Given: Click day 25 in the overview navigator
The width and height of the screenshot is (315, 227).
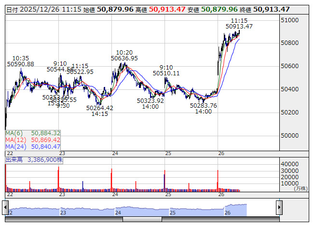Looking at the screenshot, I should (173, 213).
